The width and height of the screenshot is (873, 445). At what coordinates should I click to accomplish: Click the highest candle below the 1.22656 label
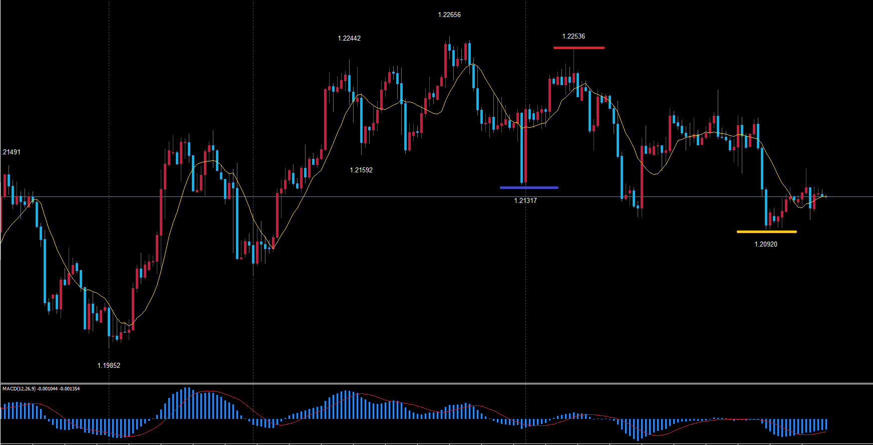(x=446, y=60)
